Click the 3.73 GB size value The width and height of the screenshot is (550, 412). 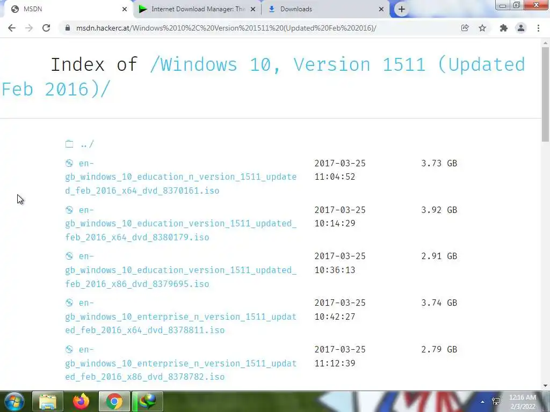click(439, 163)
